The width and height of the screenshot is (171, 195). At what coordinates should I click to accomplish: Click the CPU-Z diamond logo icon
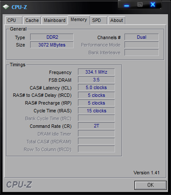click(6, 7)
